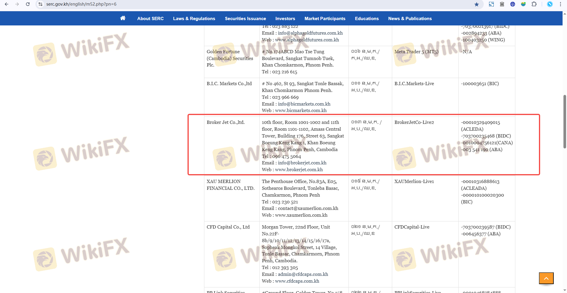This screenshot has width=567, height=293.
Task: Open the browser extensions puzzle icon
Action: (534, 4)
